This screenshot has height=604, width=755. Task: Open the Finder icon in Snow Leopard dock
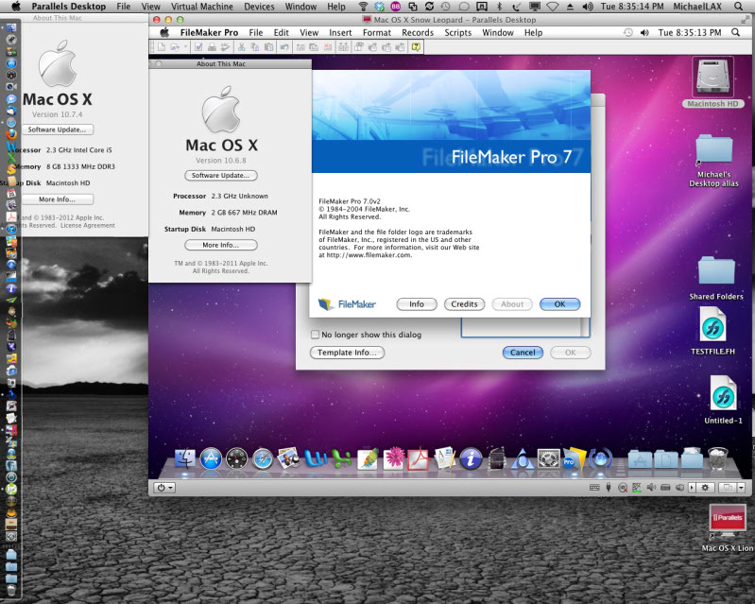pos(185,458)
